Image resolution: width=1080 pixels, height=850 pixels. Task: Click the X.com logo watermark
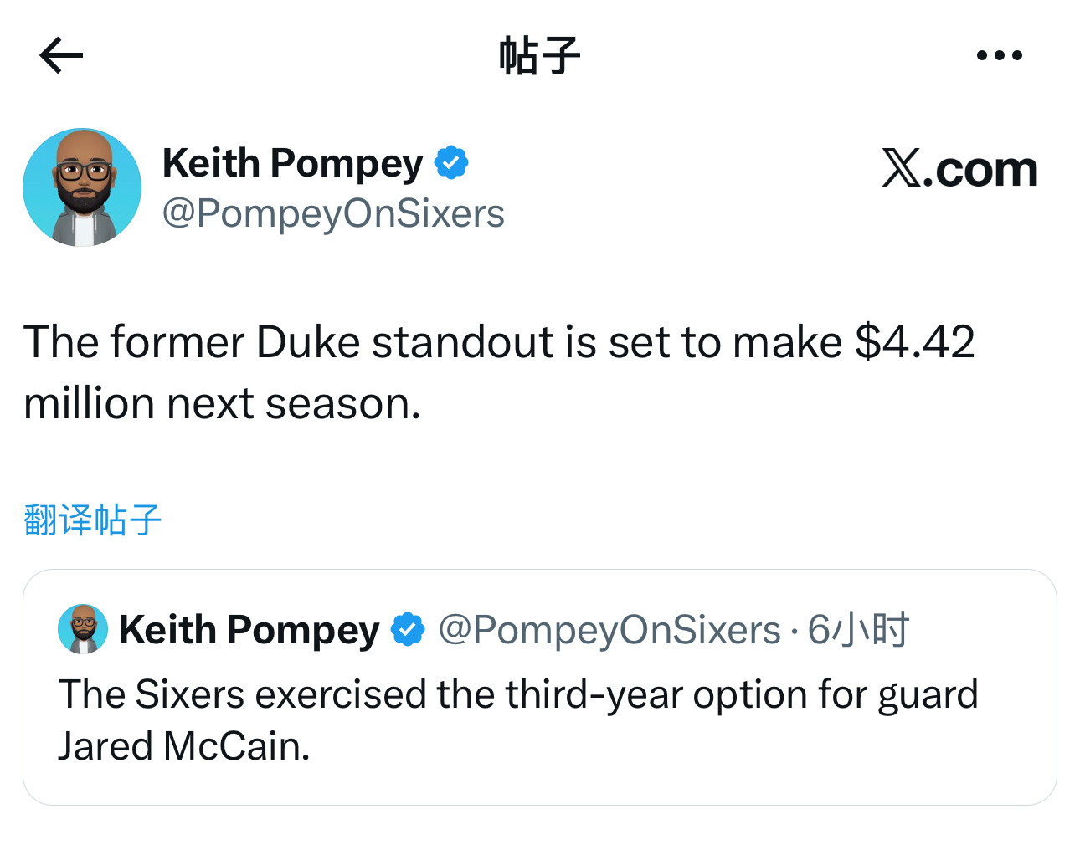[959, 169]
